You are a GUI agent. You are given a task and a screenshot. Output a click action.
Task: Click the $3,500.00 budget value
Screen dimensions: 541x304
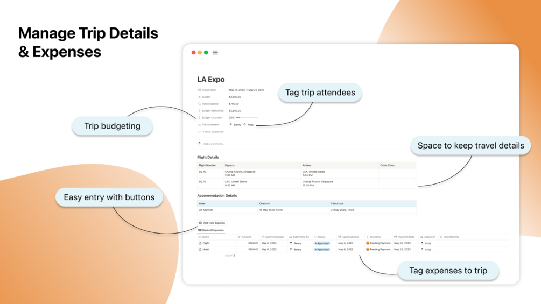[x=235, y=97]
